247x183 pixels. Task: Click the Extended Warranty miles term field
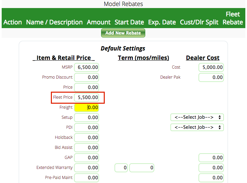click(142, 168)
